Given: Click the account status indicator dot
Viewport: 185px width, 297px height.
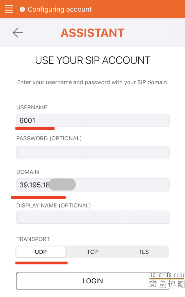Looking at the screenshot, I should [22, 9].
